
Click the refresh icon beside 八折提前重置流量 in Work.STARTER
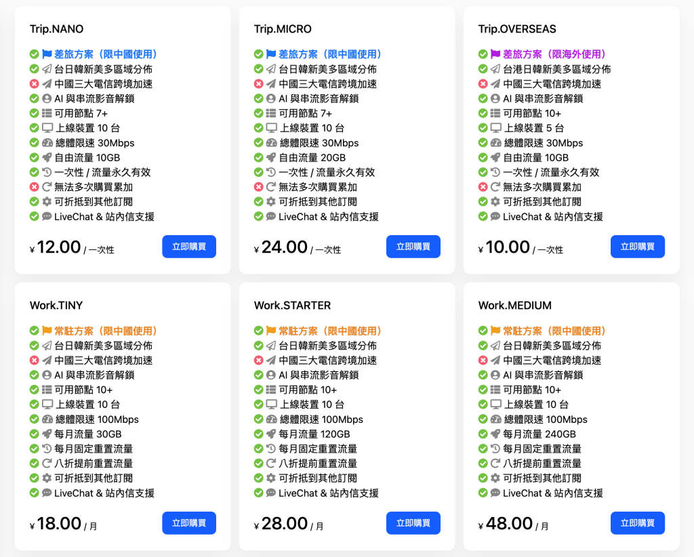(x=271, y=463)
